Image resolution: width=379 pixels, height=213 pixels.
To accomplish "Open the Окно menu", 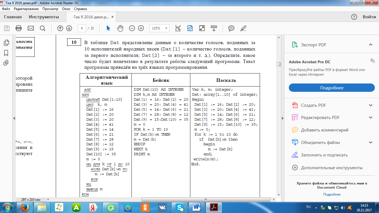I will (66, 9).
